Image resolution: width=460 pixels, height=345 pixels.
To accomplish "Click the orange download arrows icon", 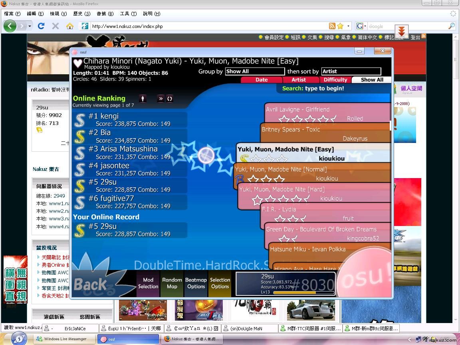I will 402,32.
